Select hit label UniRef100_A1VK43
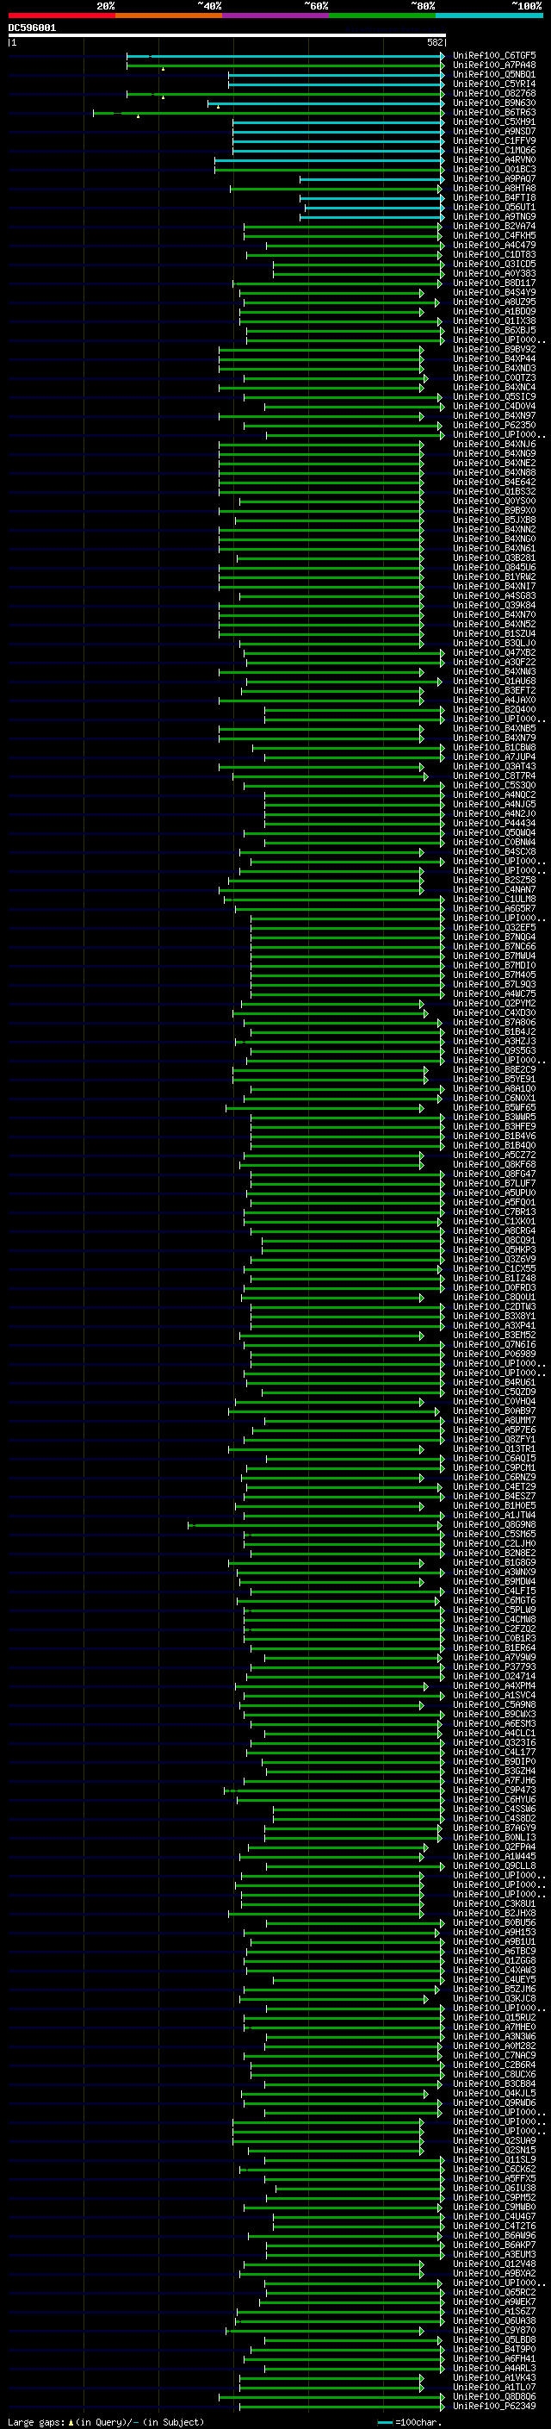 [x=493, y=2377]
